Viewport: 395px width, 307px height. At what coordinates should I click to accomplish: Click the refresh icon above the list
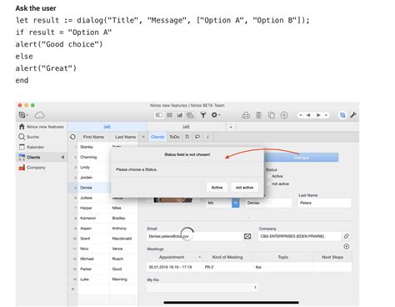72,137
